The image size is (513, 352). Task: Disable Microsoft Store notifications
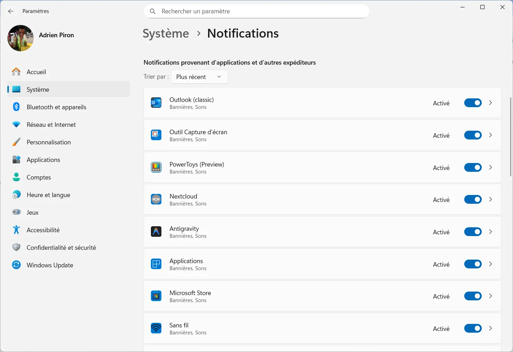pos(473,296)
